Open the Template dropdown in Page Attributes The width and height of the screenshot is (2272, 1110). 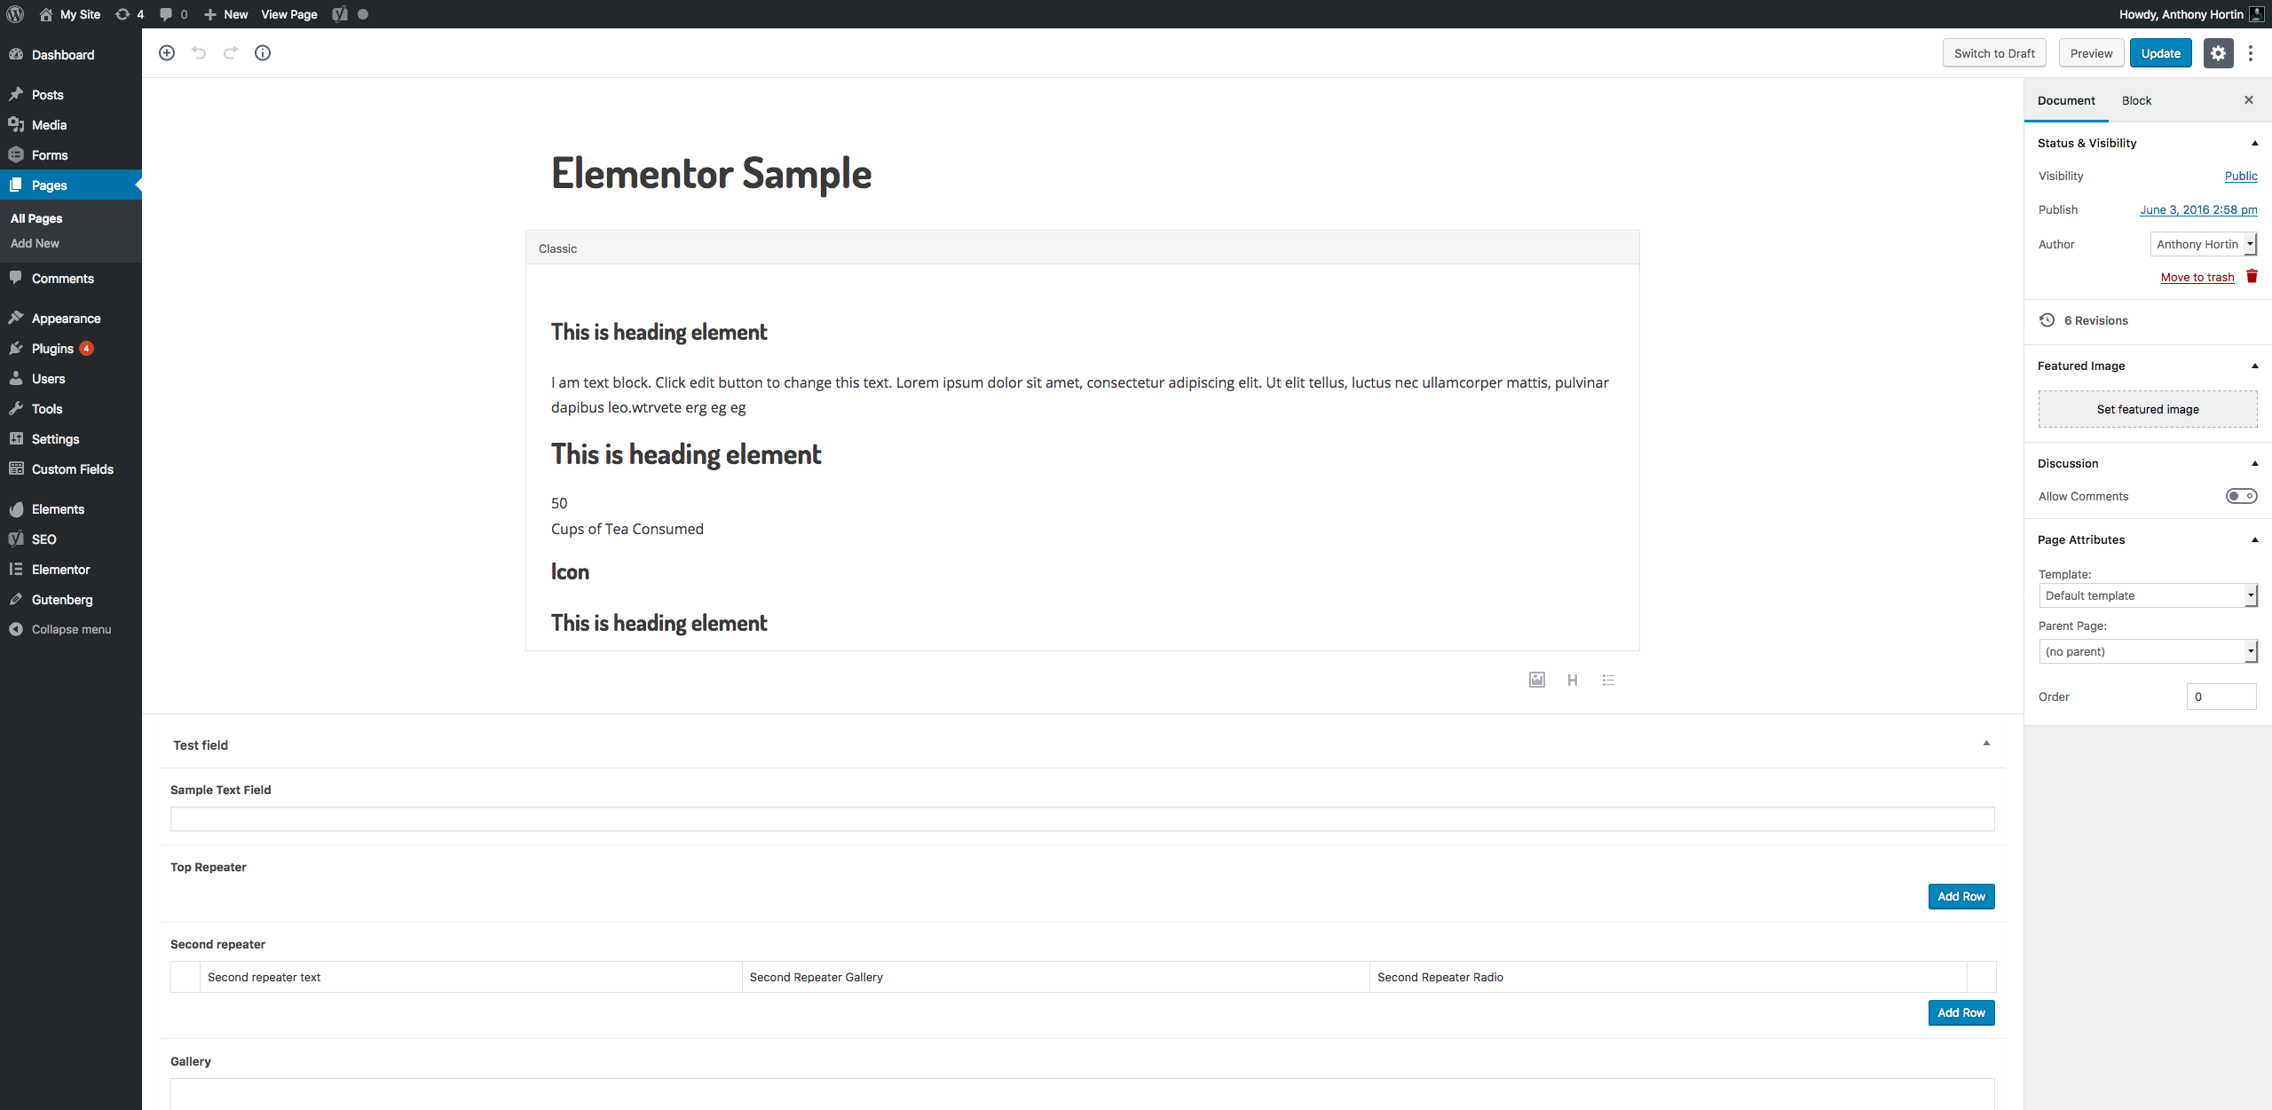2148,594
